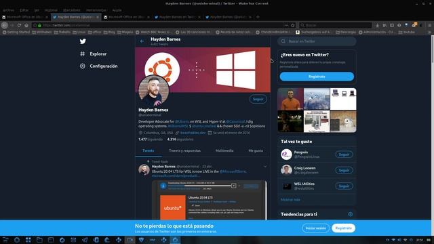Open the Herramientas menu
The width and height of the screenshot is (434, 244).
click(x=96, y=10)
